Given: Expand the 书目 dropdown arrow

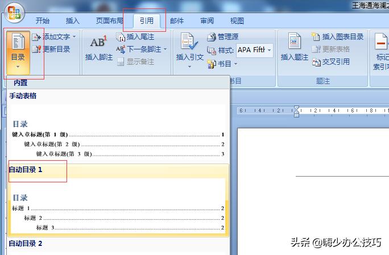Looking at the screenshot, I should click(235, 64).
